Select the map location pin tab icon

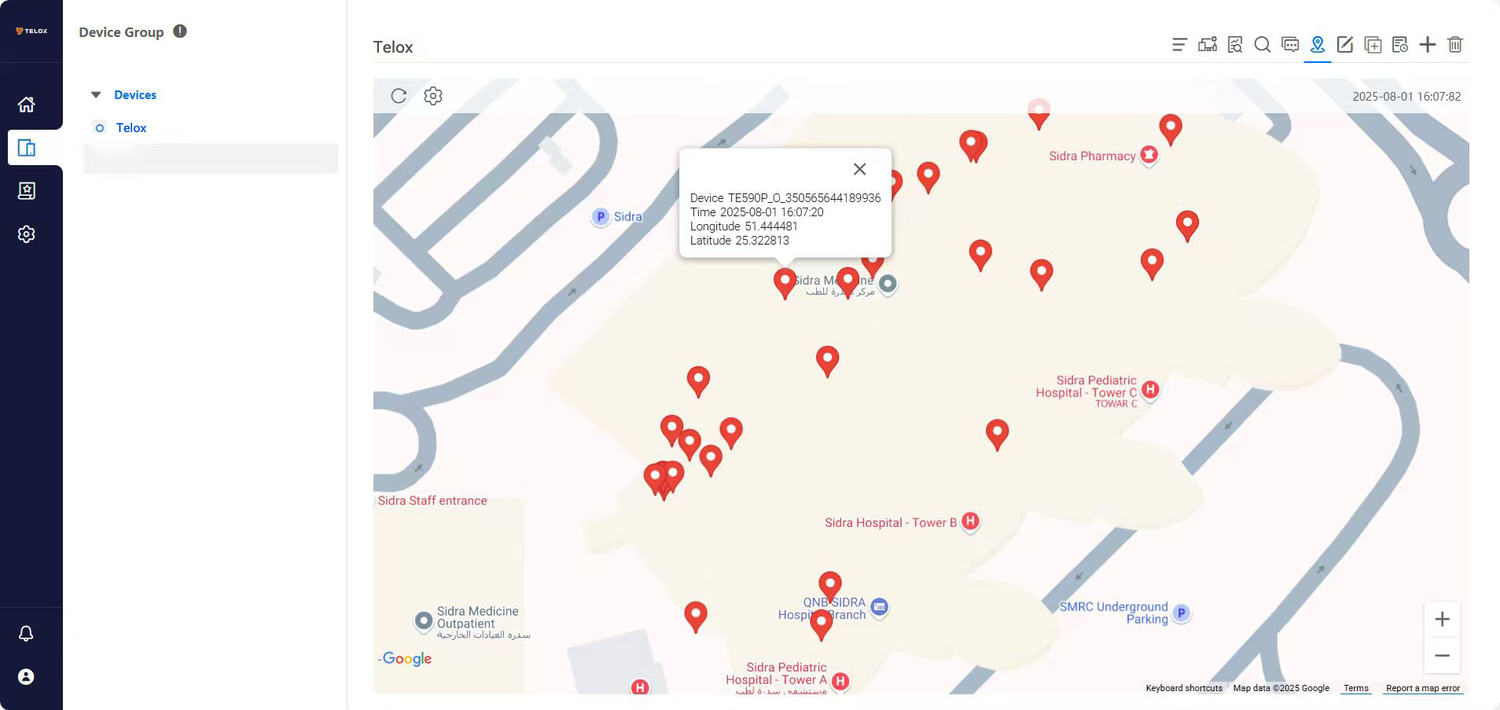1318,45
